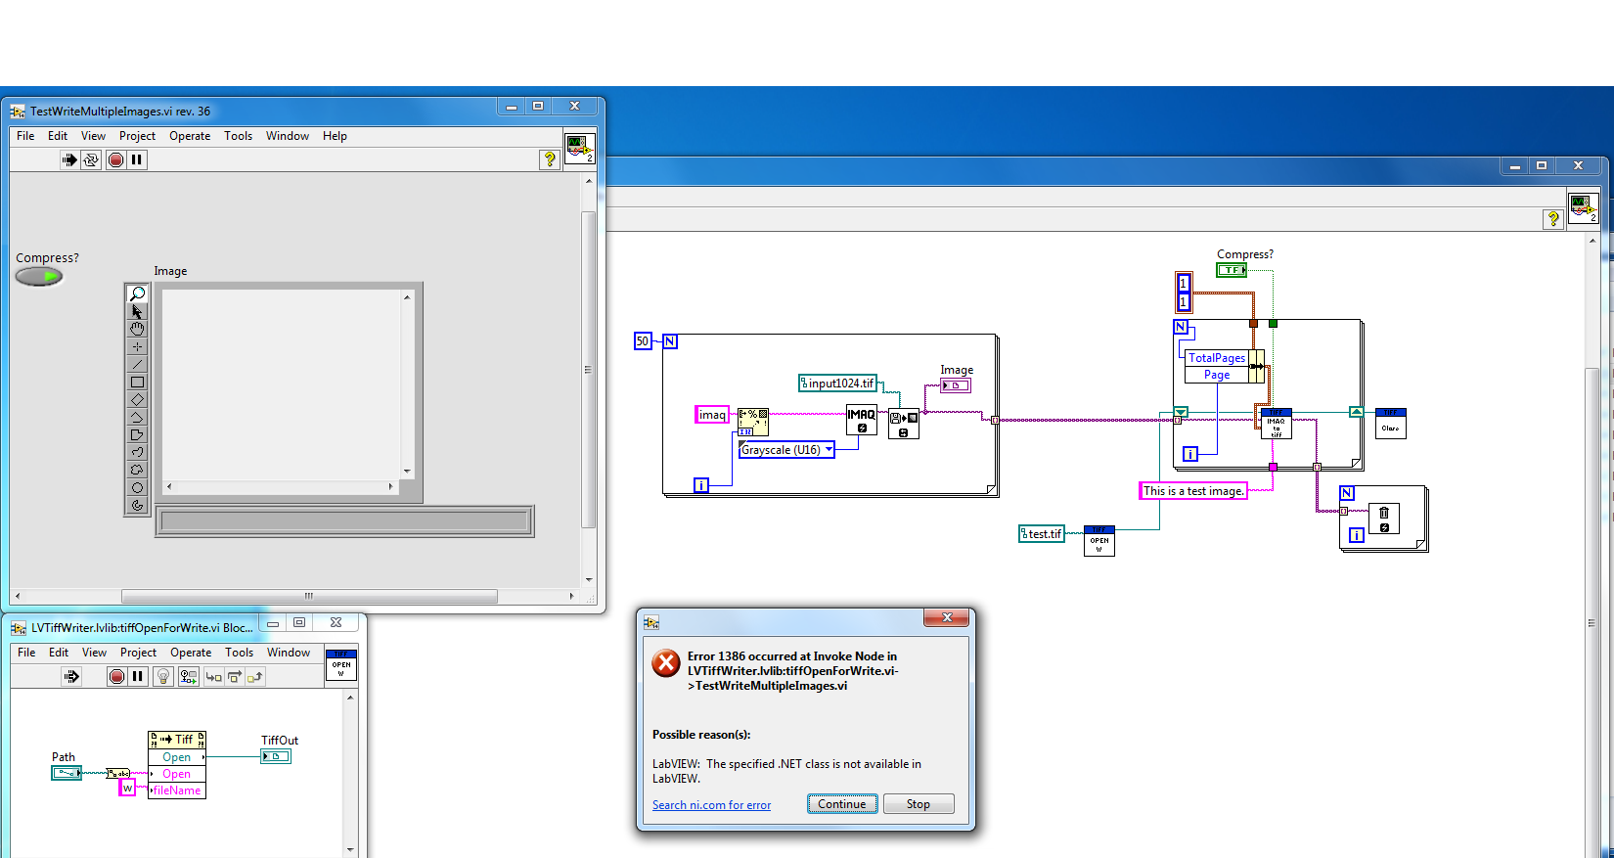This screenshot has width=1614, height=858.
Task: Click IMAQ Create VI node on diagram
Action: [x=862, y=420]
